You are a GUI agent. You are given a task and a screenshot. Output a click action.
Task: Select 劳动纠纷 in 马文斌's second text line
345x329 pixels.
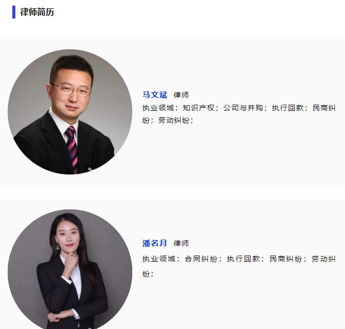pyautogui.click(x=174, y=120)
